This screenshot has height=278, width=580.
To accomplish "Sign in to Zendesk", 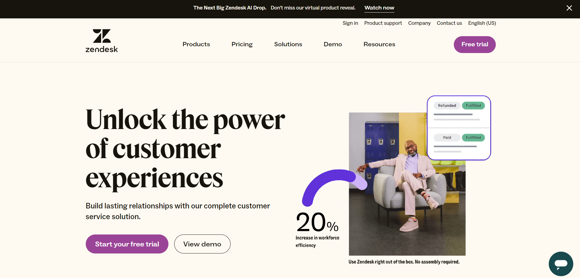I will 350,23.
